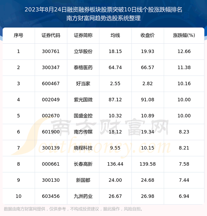Select stock code 603456
The height and width of the screenshot is (216, 207).
click(51, 196)
